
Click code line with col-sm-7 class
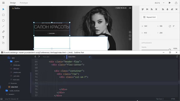click(x=74, y=77)
